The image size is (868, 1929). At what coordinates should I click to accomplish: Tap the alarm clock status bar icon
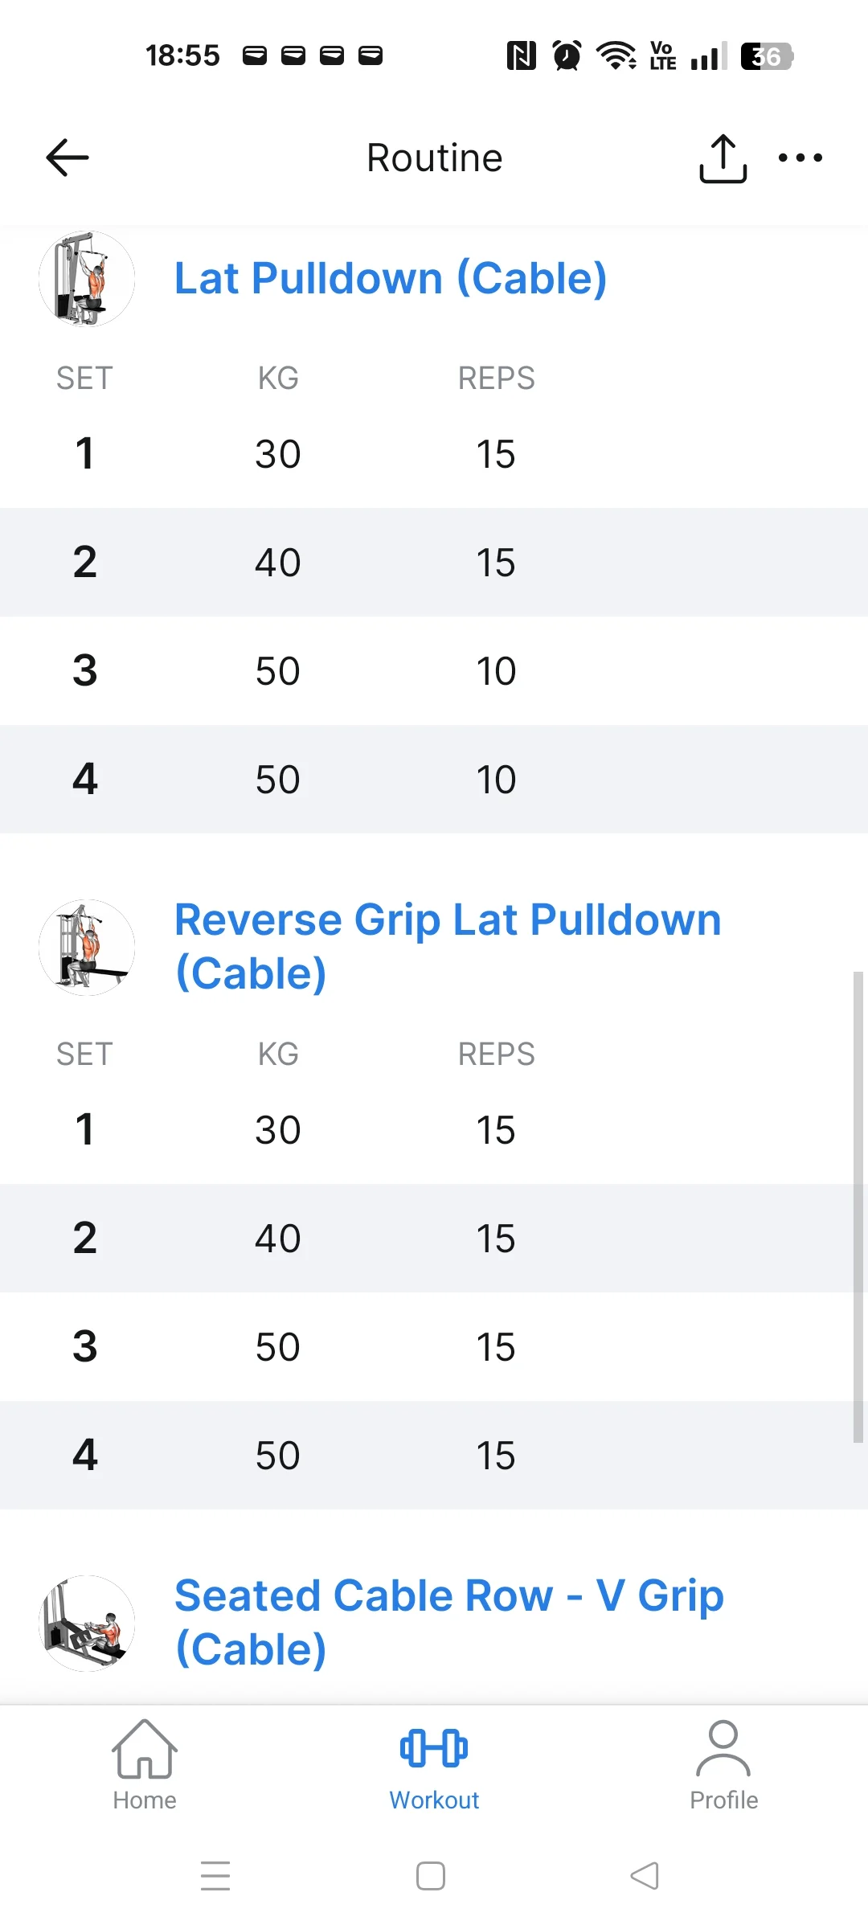(x=567, y=56)
